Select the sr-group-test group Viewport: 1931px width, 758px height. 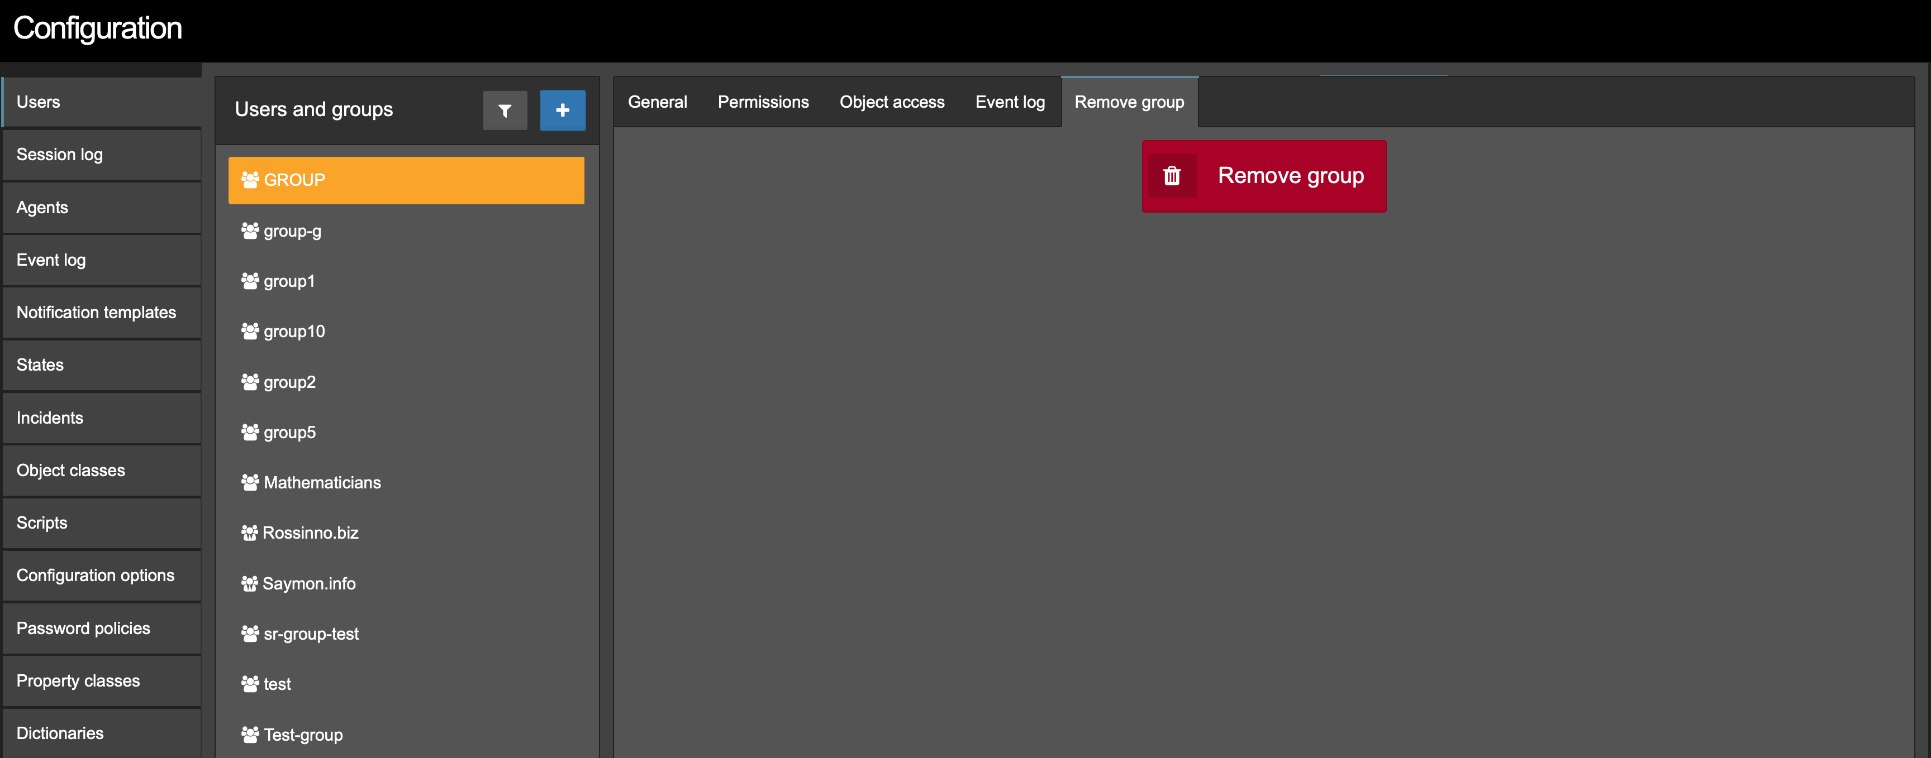[x=406, y=634]
